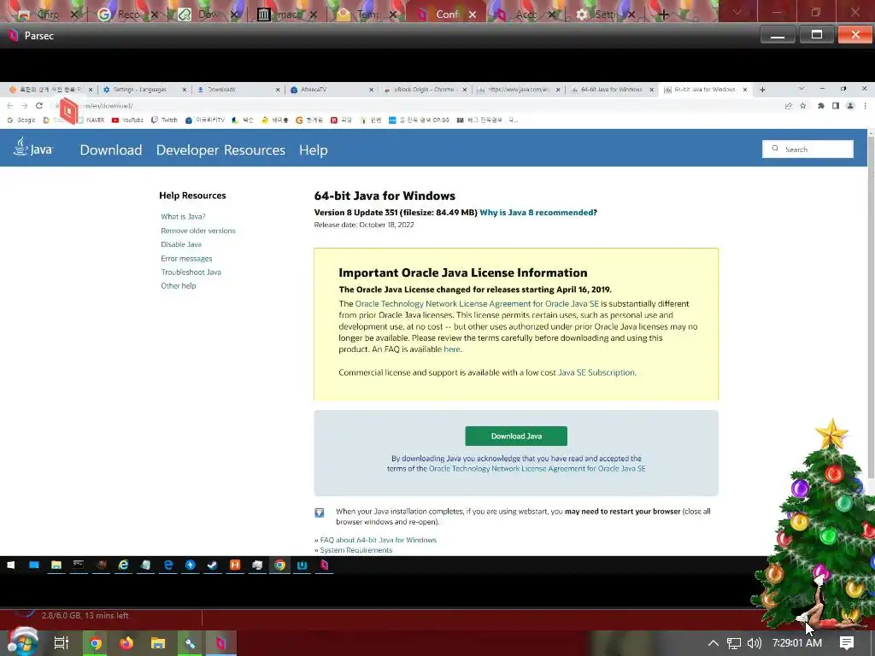Open a new tab in the remote browser

(x=762, y=89)
